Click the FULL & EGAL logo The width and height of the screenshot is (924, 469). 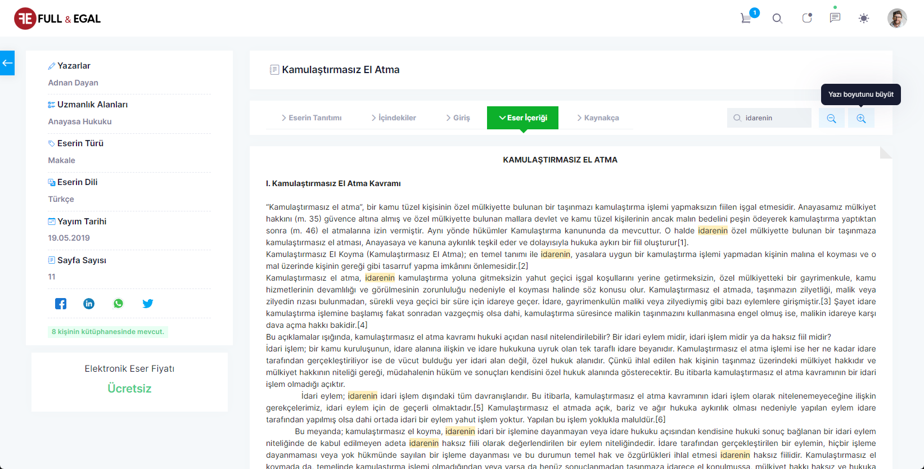click(x=57, y=19)
